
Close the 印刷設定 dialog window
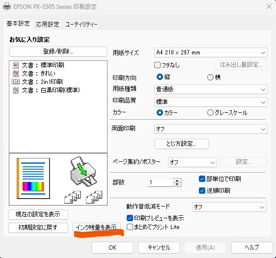click(x=269, y=7)
